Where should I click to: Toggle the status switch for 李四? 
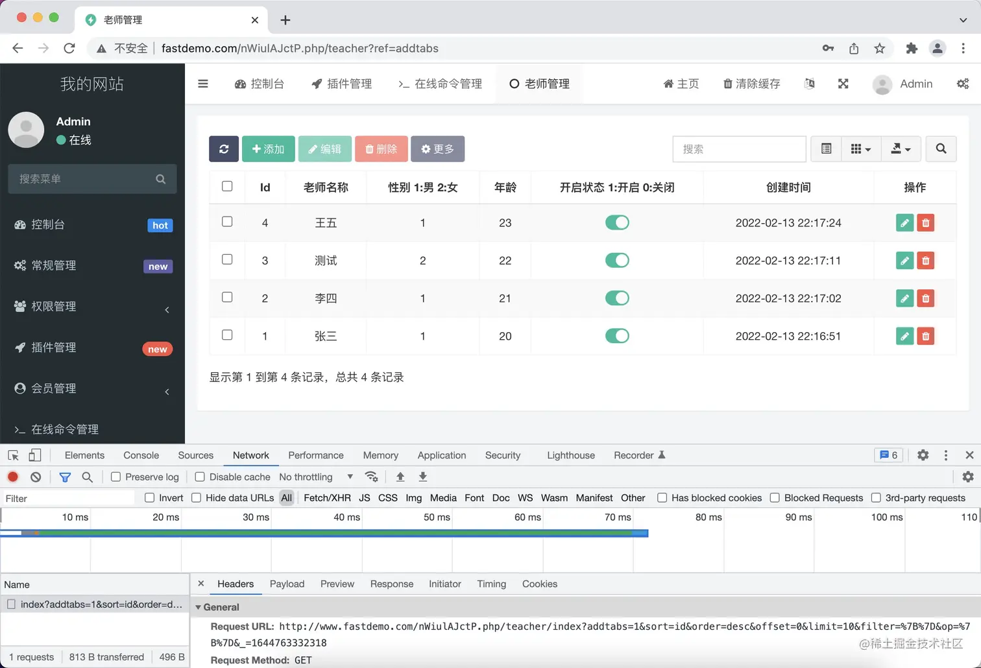(617, 298)
